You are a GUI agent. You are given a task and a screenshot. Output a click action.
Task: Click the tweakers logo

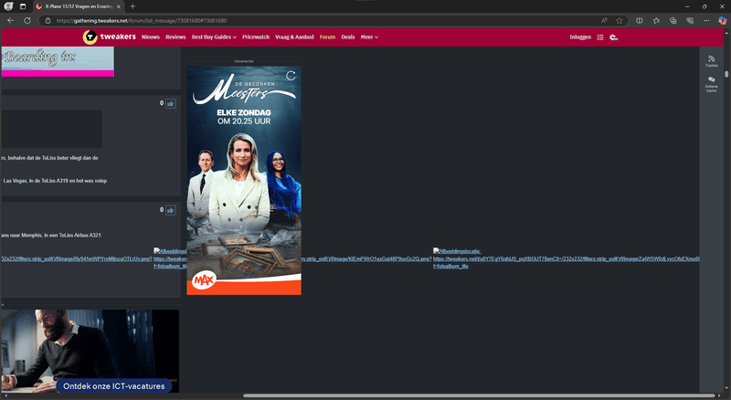pos(109,37)
